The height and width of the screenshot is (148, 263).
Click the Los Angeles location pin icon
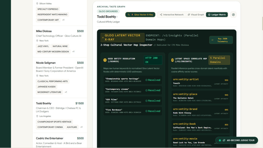tap(37, 116)
